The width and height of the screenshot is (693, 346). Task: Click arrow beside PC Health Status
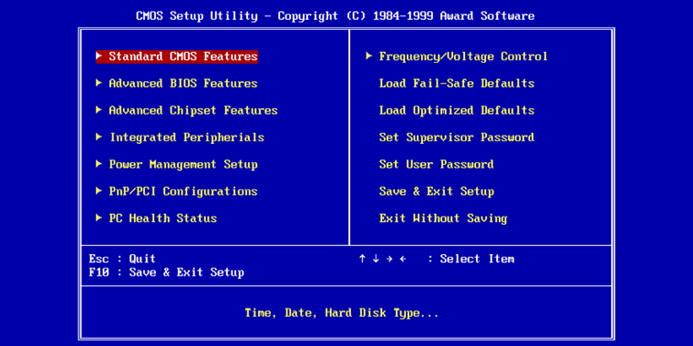(x=99, y=218)
